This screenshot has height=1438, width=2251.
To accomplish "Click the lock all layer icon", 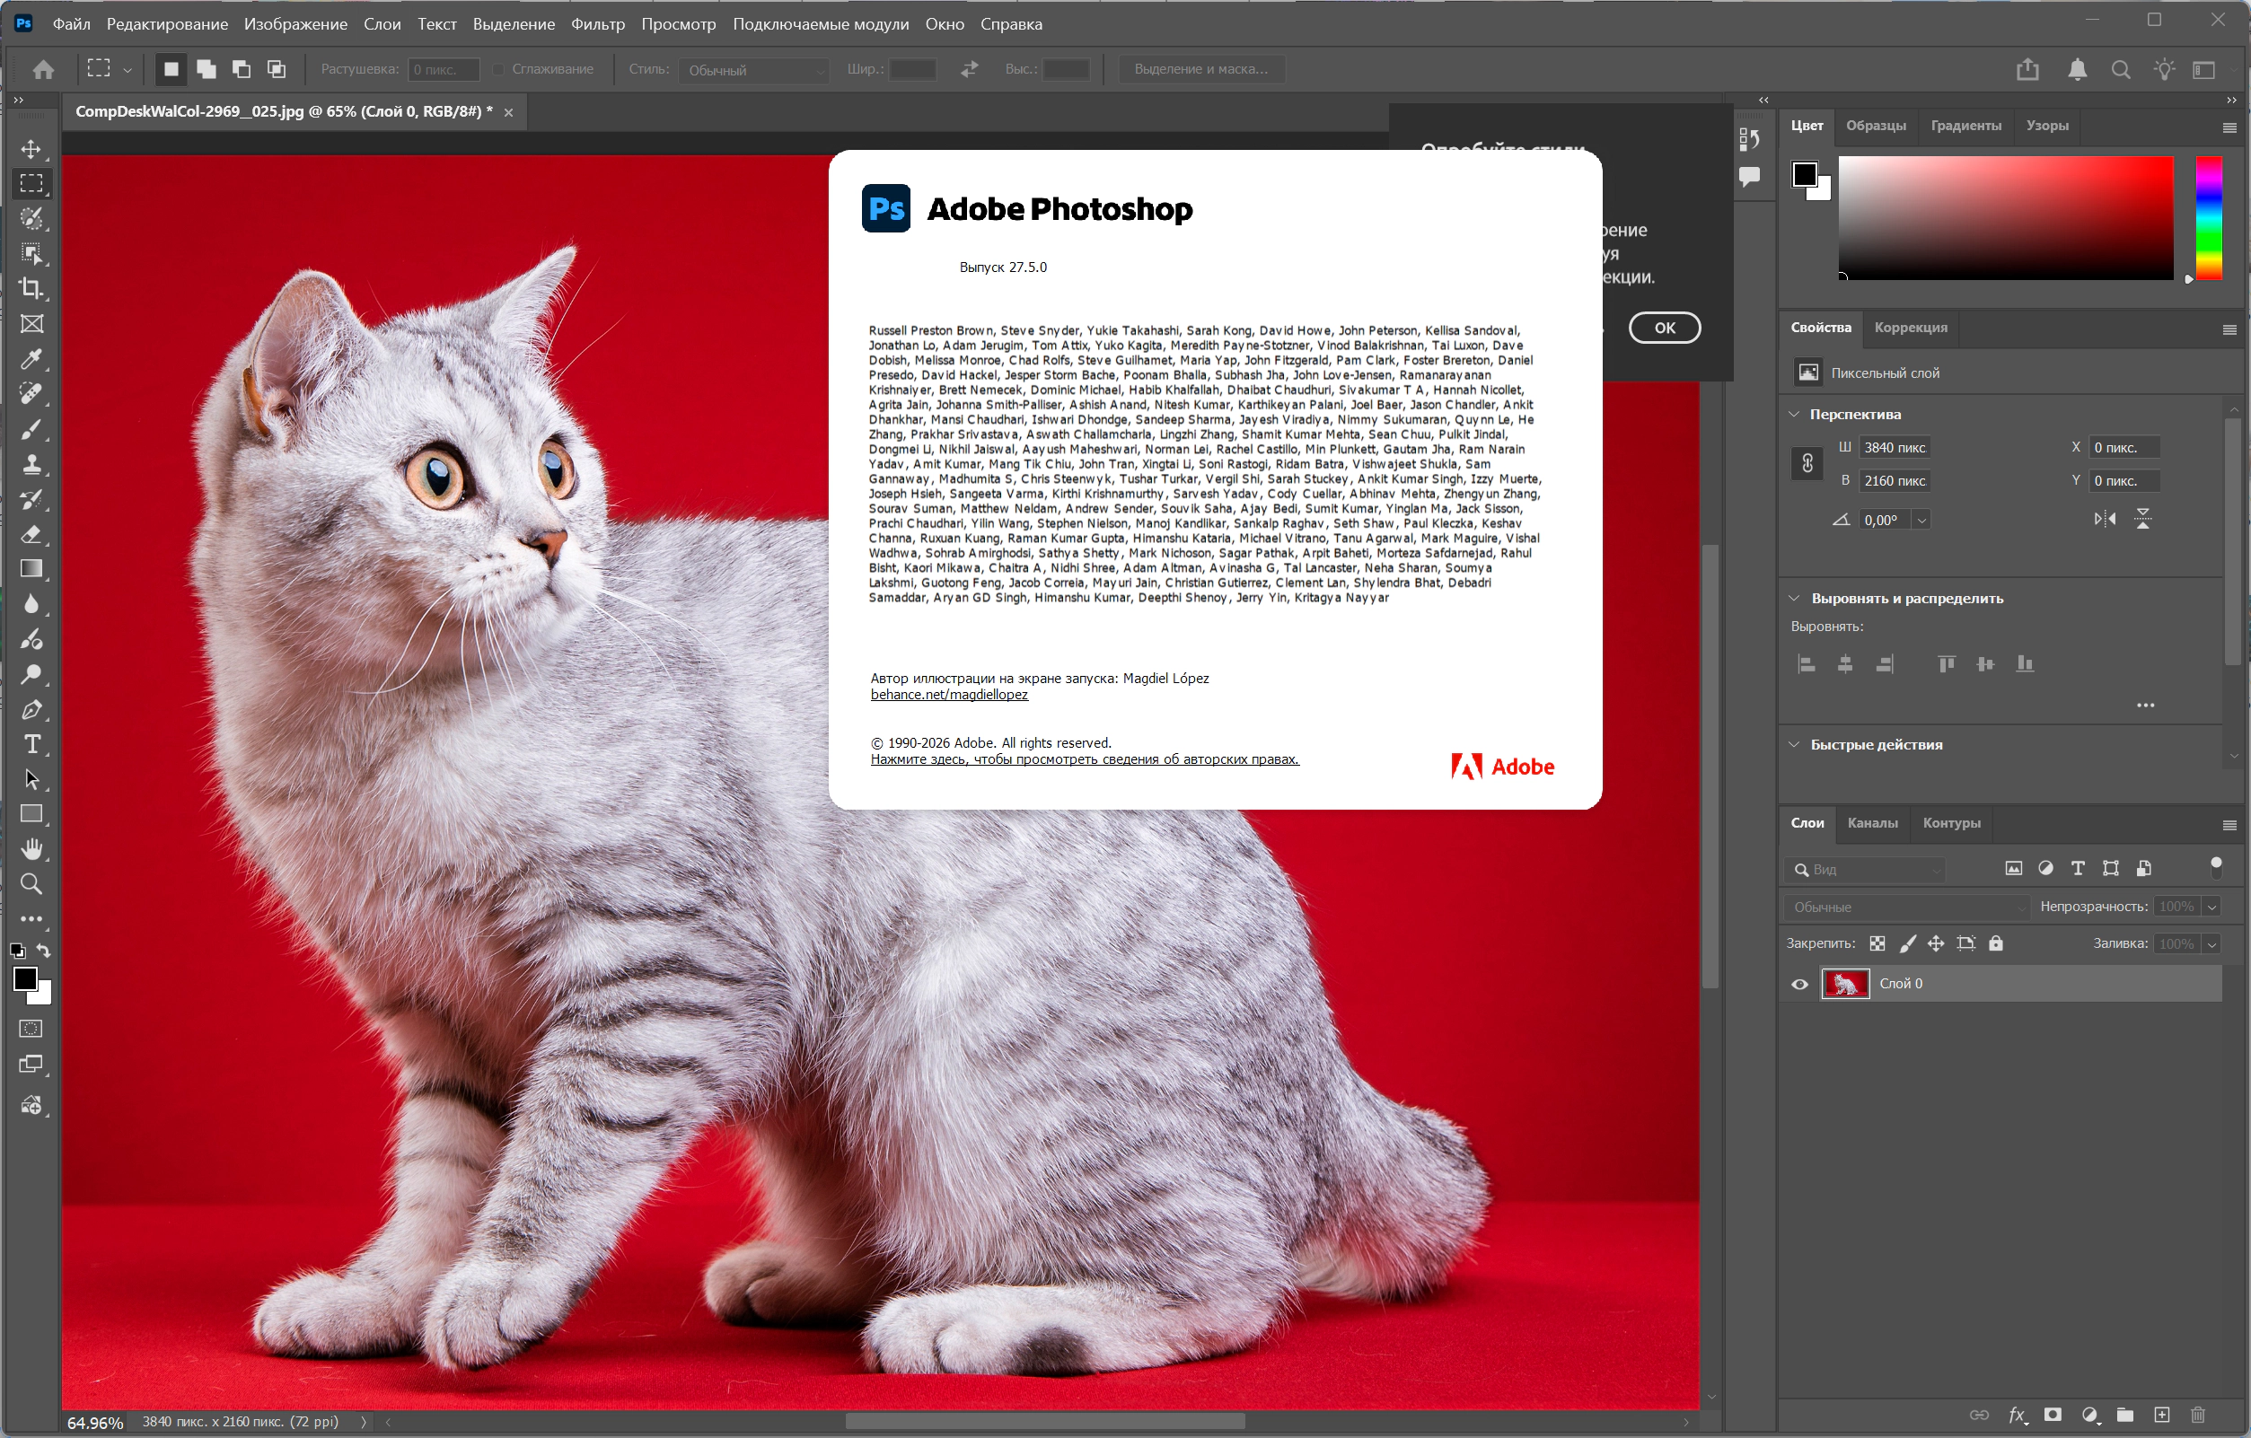I will (x=1996, y=943).
